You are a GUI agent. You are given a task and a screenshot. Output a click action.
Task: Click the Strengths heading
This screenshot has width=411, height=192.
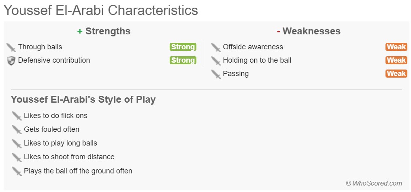[x=104, y=31]
